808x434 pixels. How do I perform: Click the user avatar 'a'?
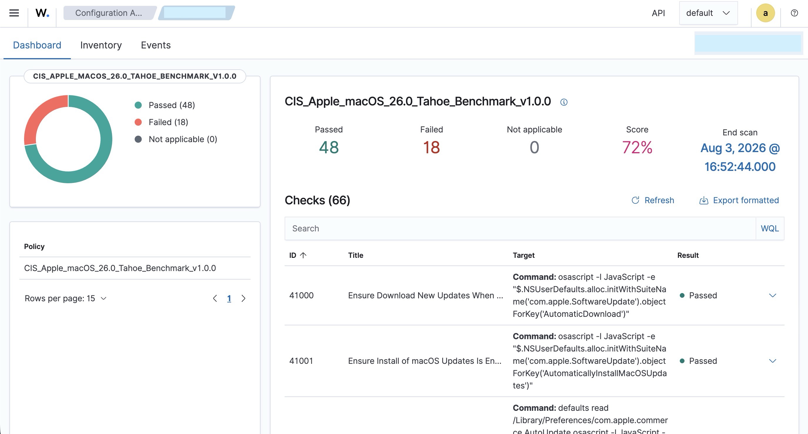click(765, 13)
